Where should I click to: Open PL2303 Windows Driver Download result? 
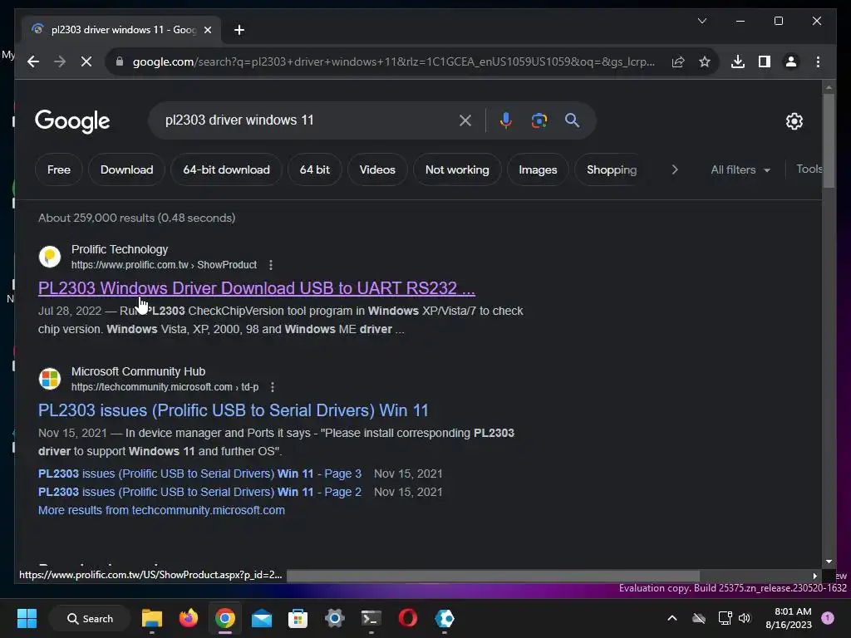click(x=257, y=288)
